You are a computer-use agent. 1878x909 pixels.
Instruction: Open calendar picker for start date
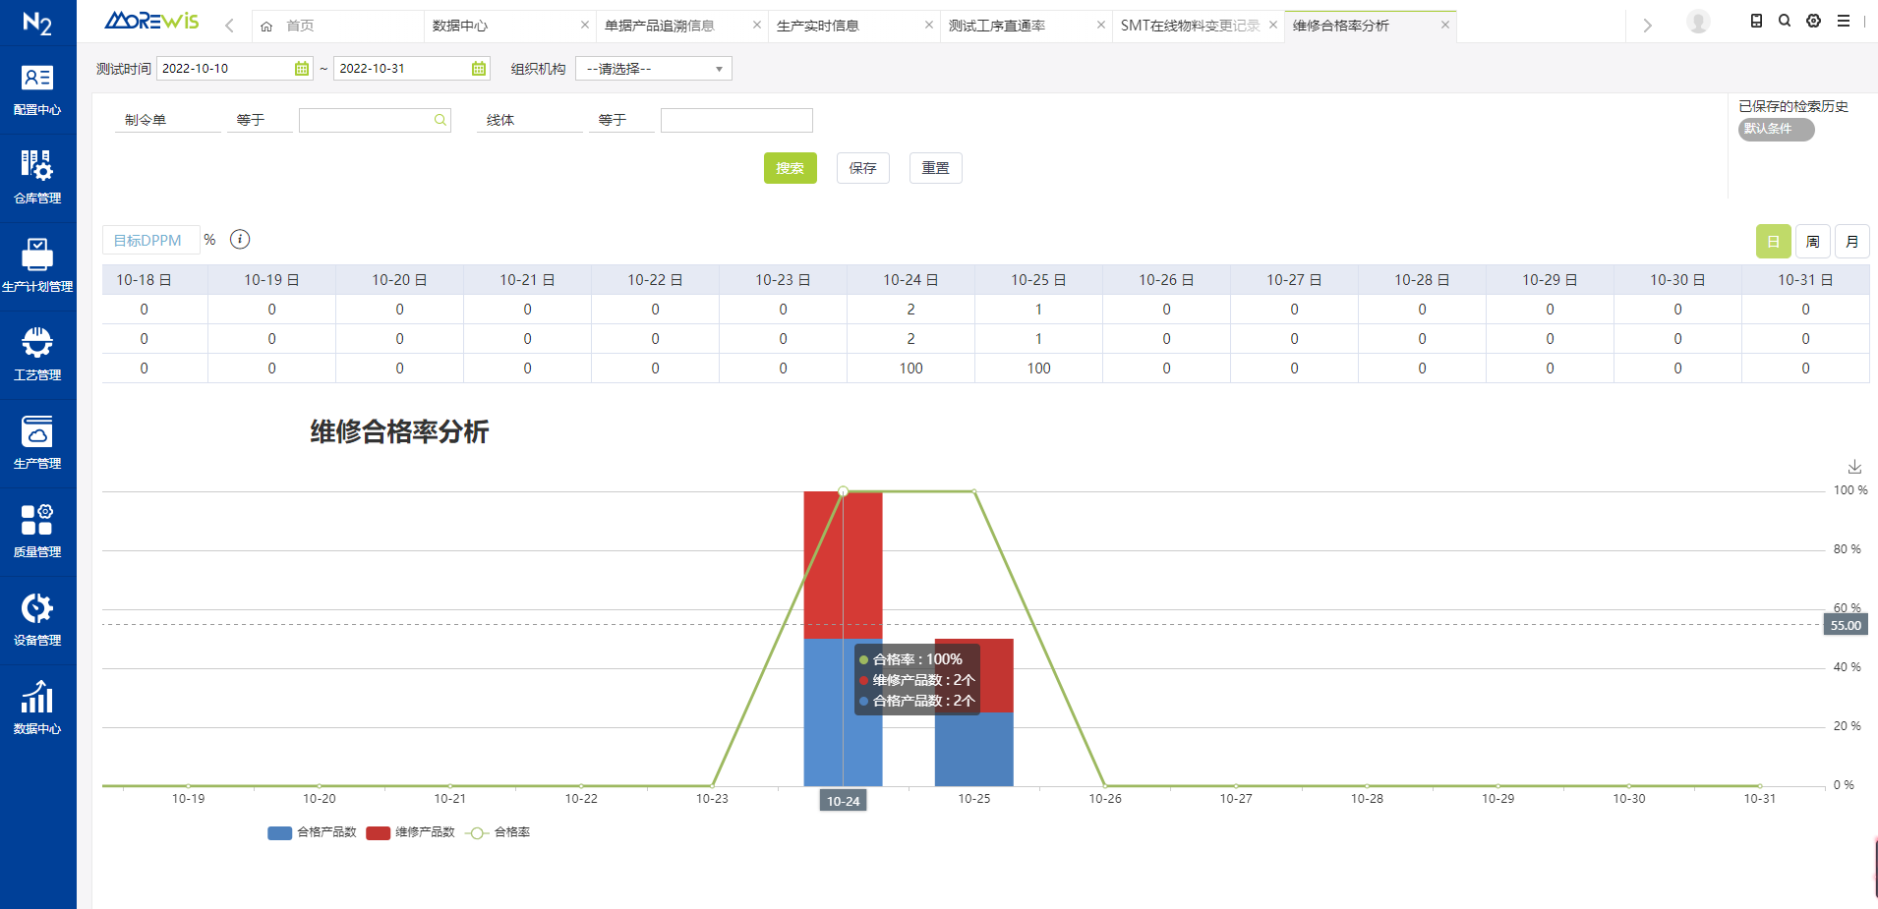(x=302, y=69)
